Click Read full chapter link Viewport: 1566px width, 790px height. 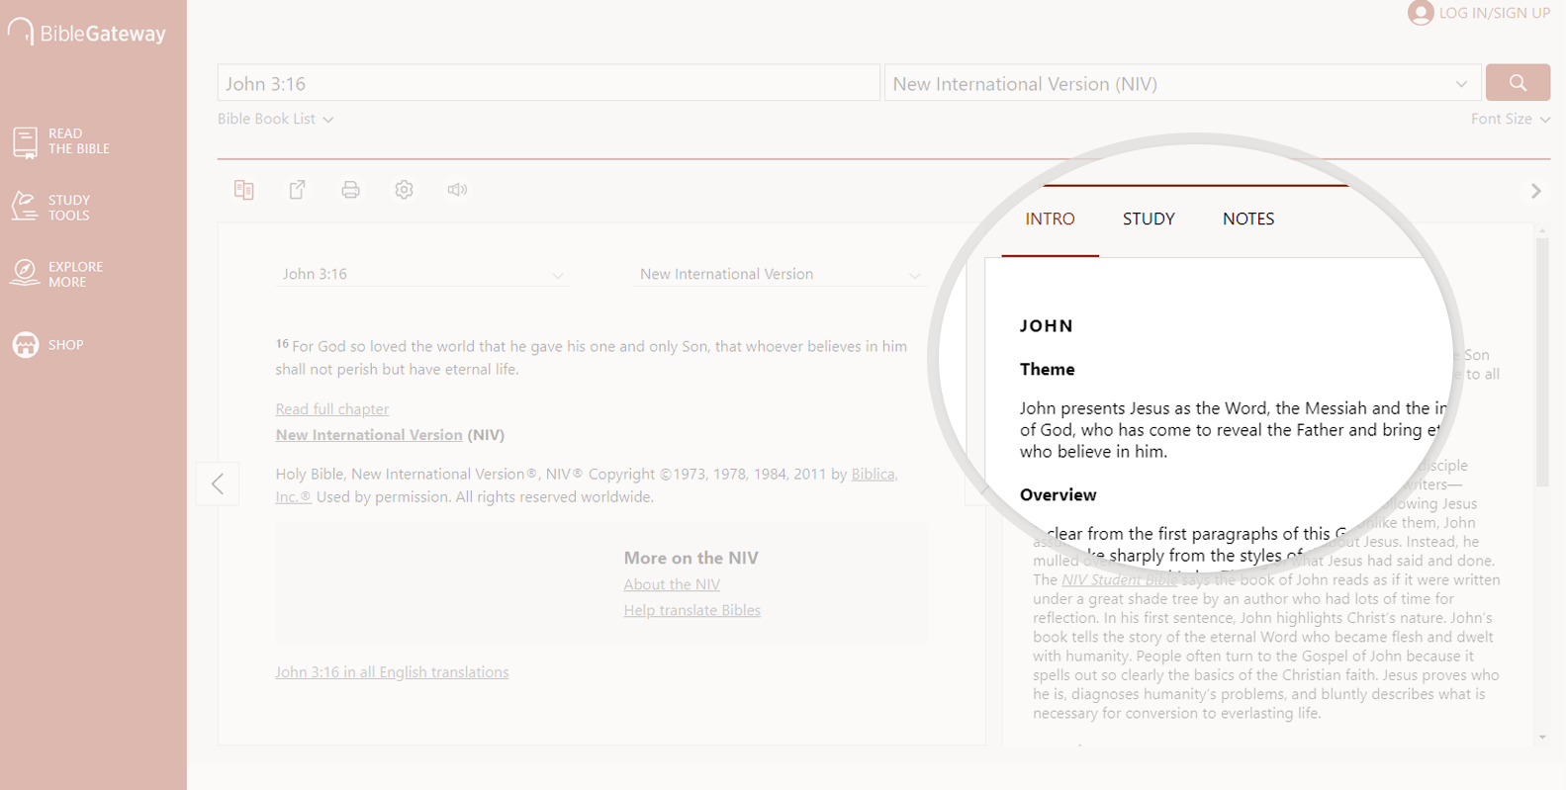(x=331, y=409)
